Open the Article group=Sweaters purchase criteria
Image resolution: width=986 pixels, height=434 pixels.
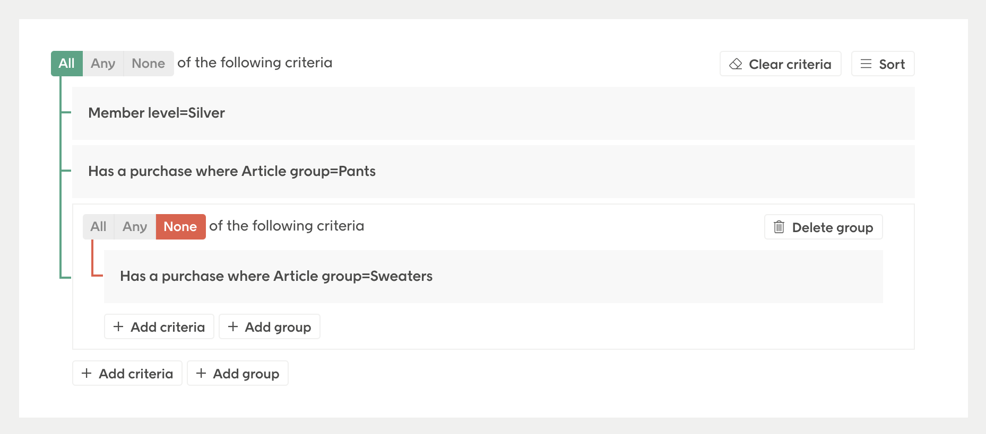coord(494,277)
